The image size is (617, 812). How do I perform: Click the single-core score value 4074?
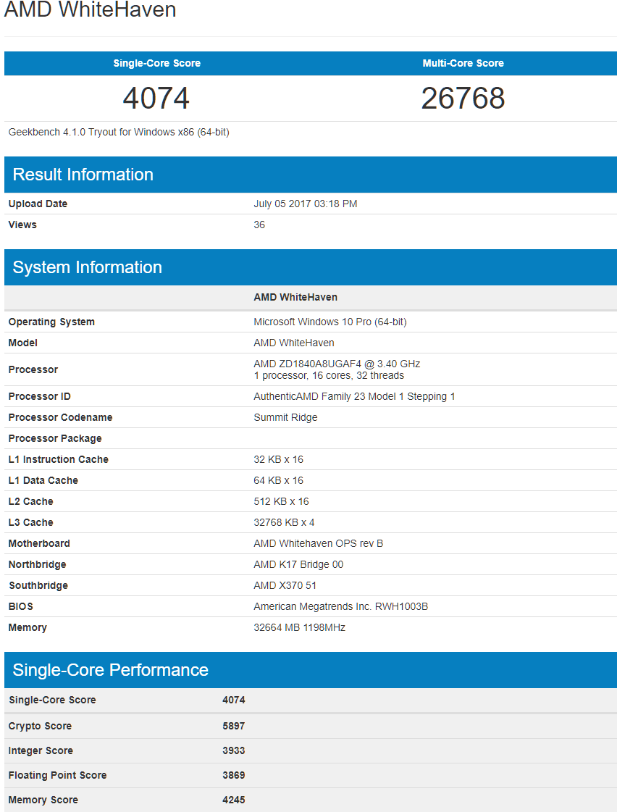[156, 99]
